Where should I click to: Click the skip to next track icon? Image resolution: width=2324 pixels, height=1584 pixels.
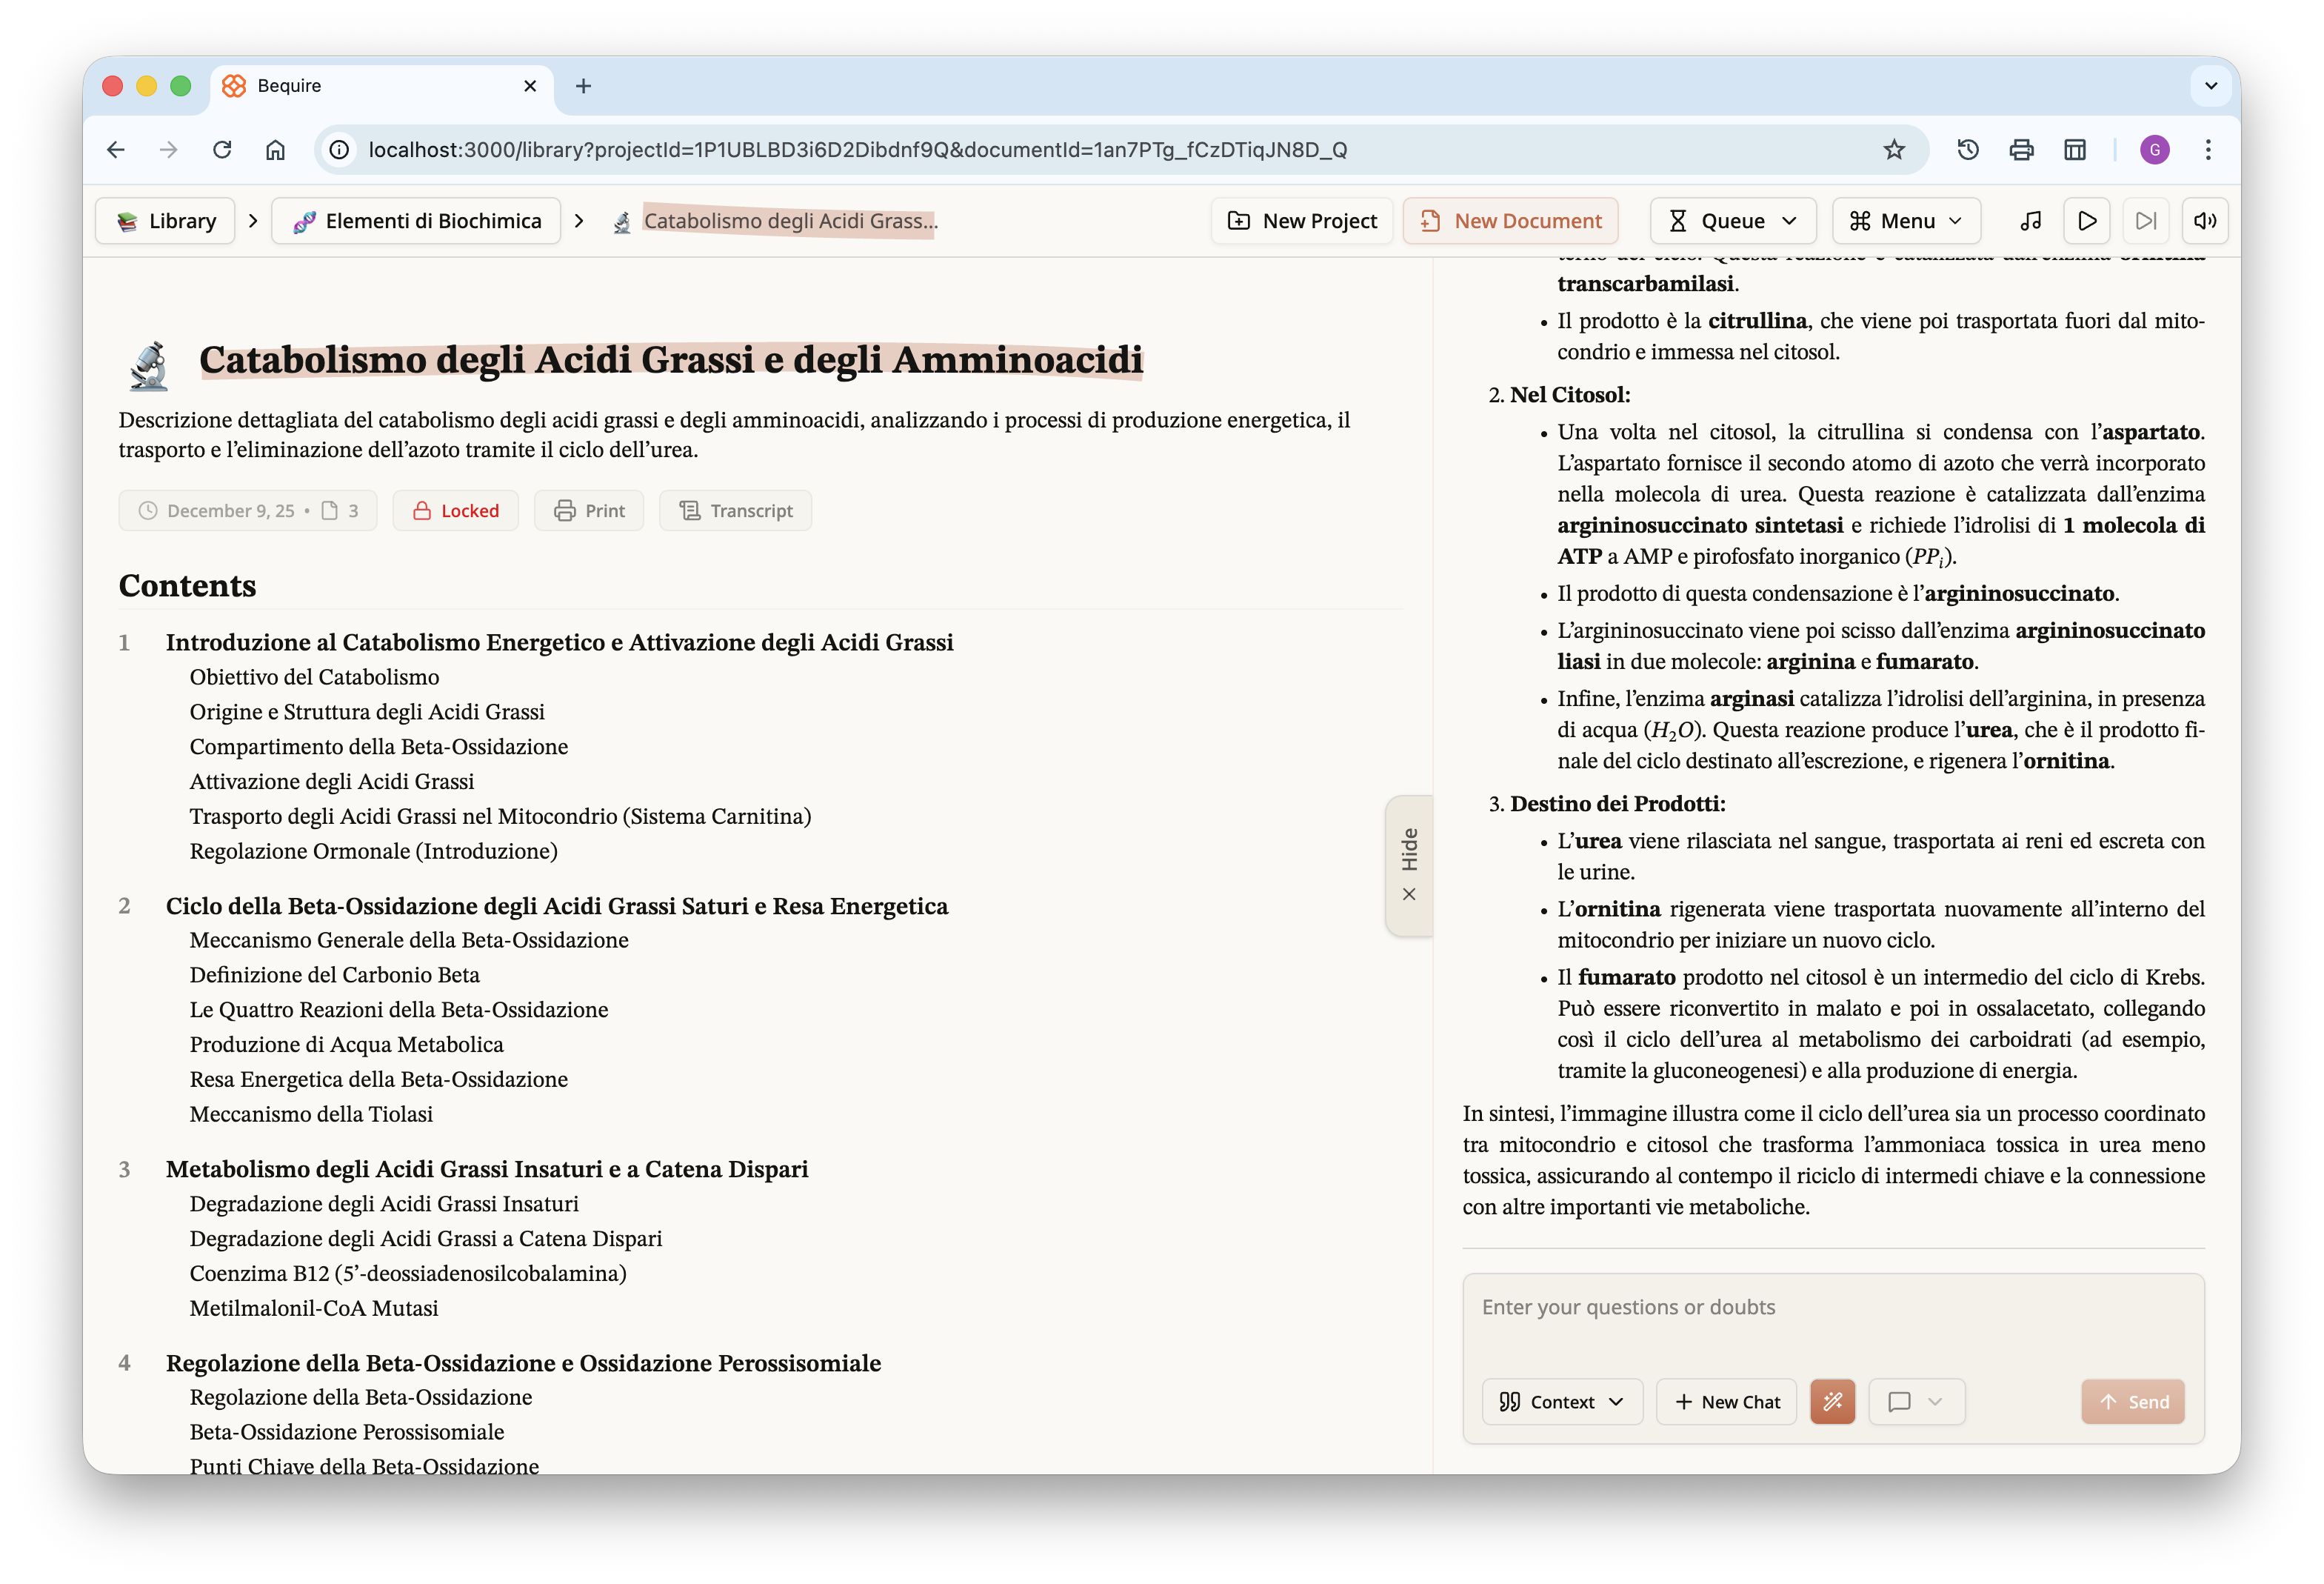point(2146,221)
